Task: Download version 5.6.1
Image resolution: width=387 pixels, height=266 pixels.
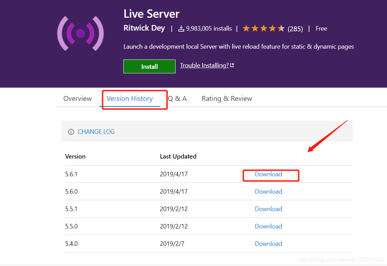Action: point(268,174)
